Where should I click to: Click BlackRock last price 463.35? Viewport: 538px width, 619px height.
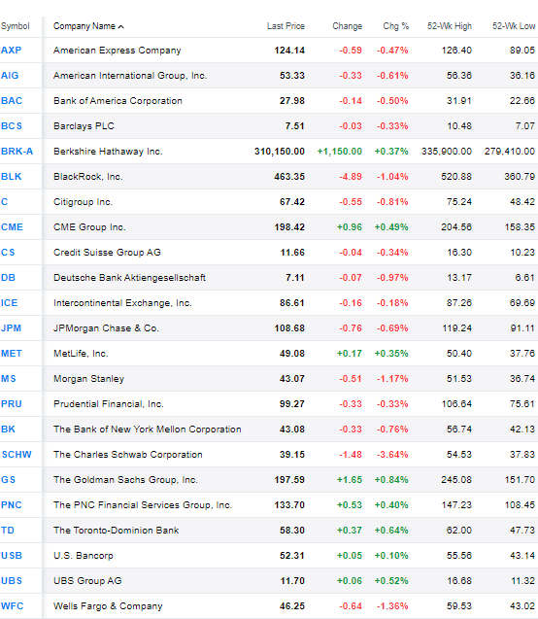click(289, 177)
